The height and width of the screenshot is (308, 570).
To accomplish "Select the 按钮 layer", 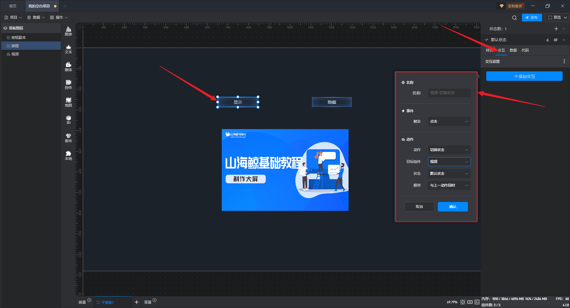I will click(x=31, y=46).
